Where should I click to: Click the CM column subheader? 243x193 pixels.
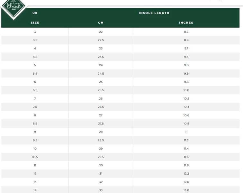click(101, 23)
